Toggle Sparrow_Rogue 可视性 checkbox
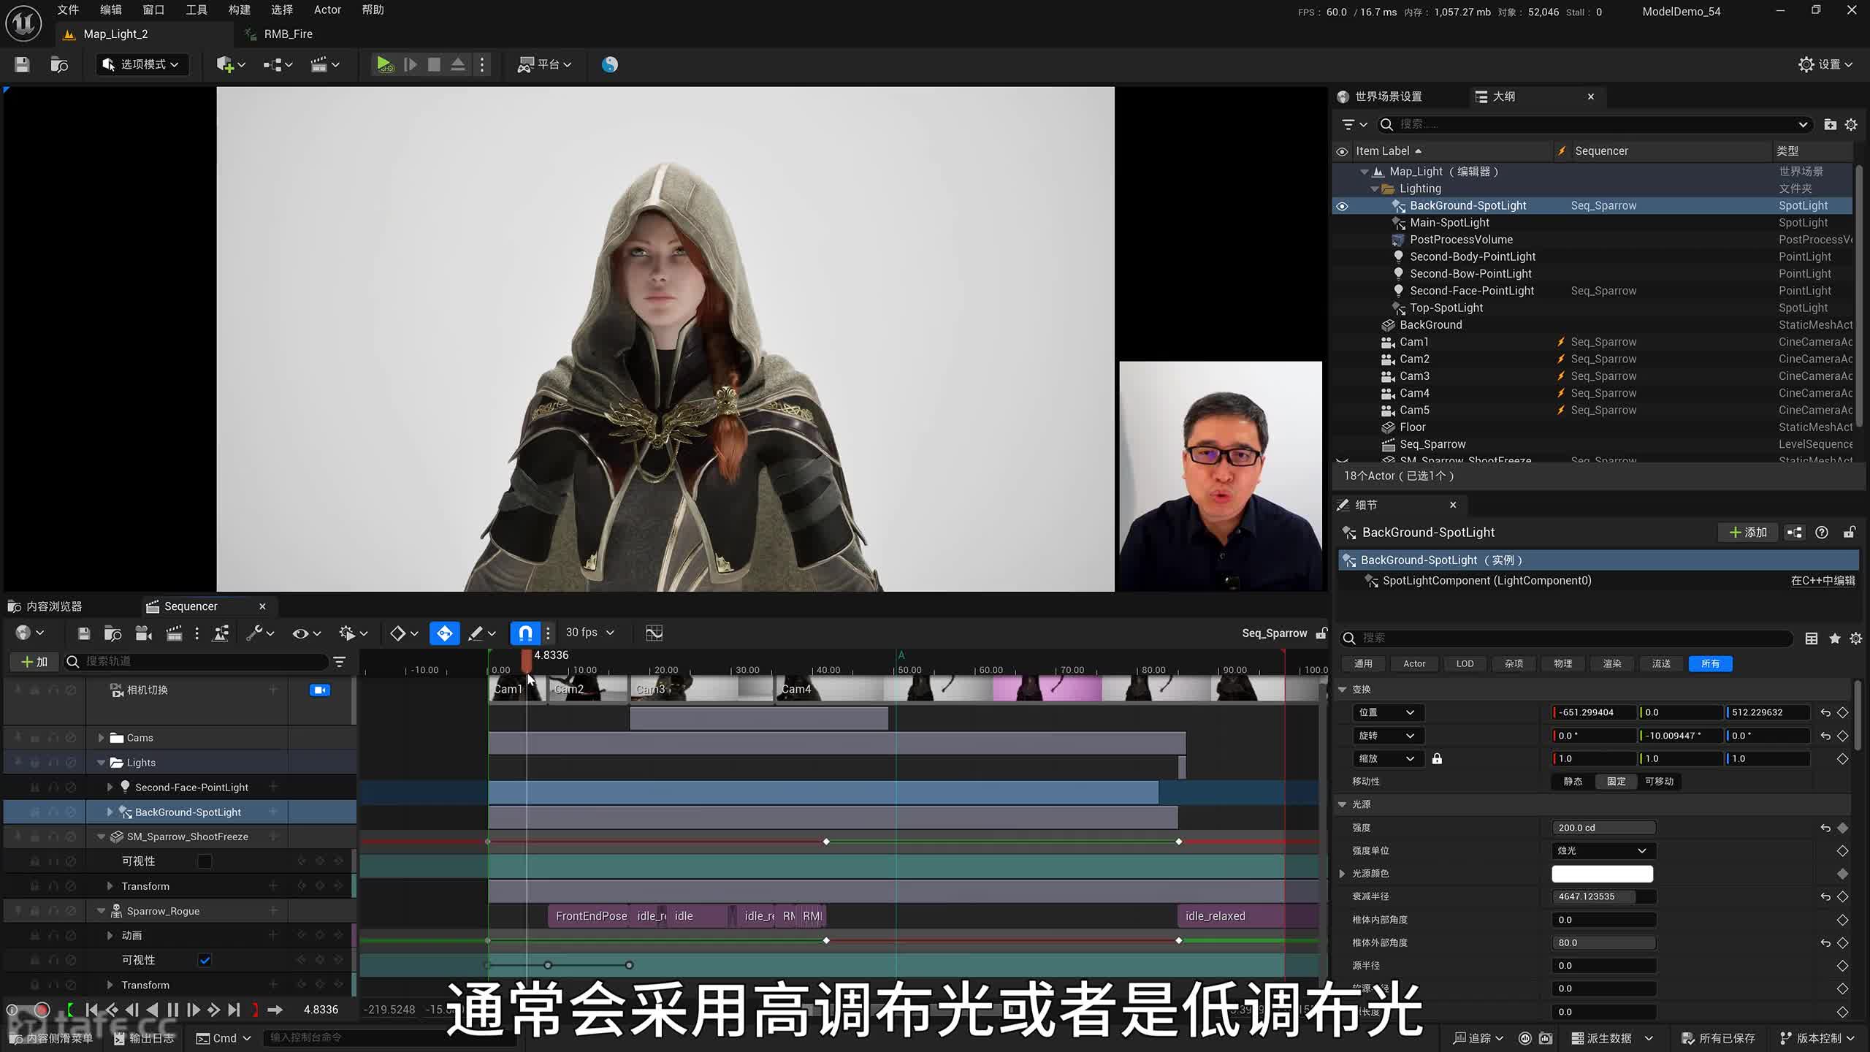The image size is (1870, 1052). (x=205, y=960)
